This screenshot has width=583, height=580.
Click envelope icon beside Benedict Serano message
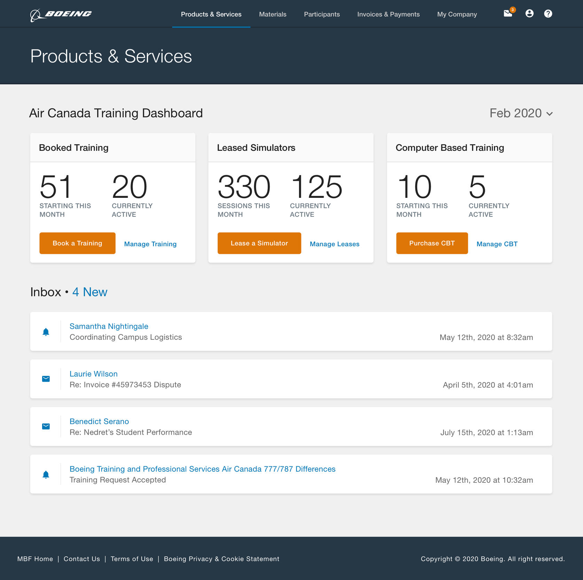(46, 426)
